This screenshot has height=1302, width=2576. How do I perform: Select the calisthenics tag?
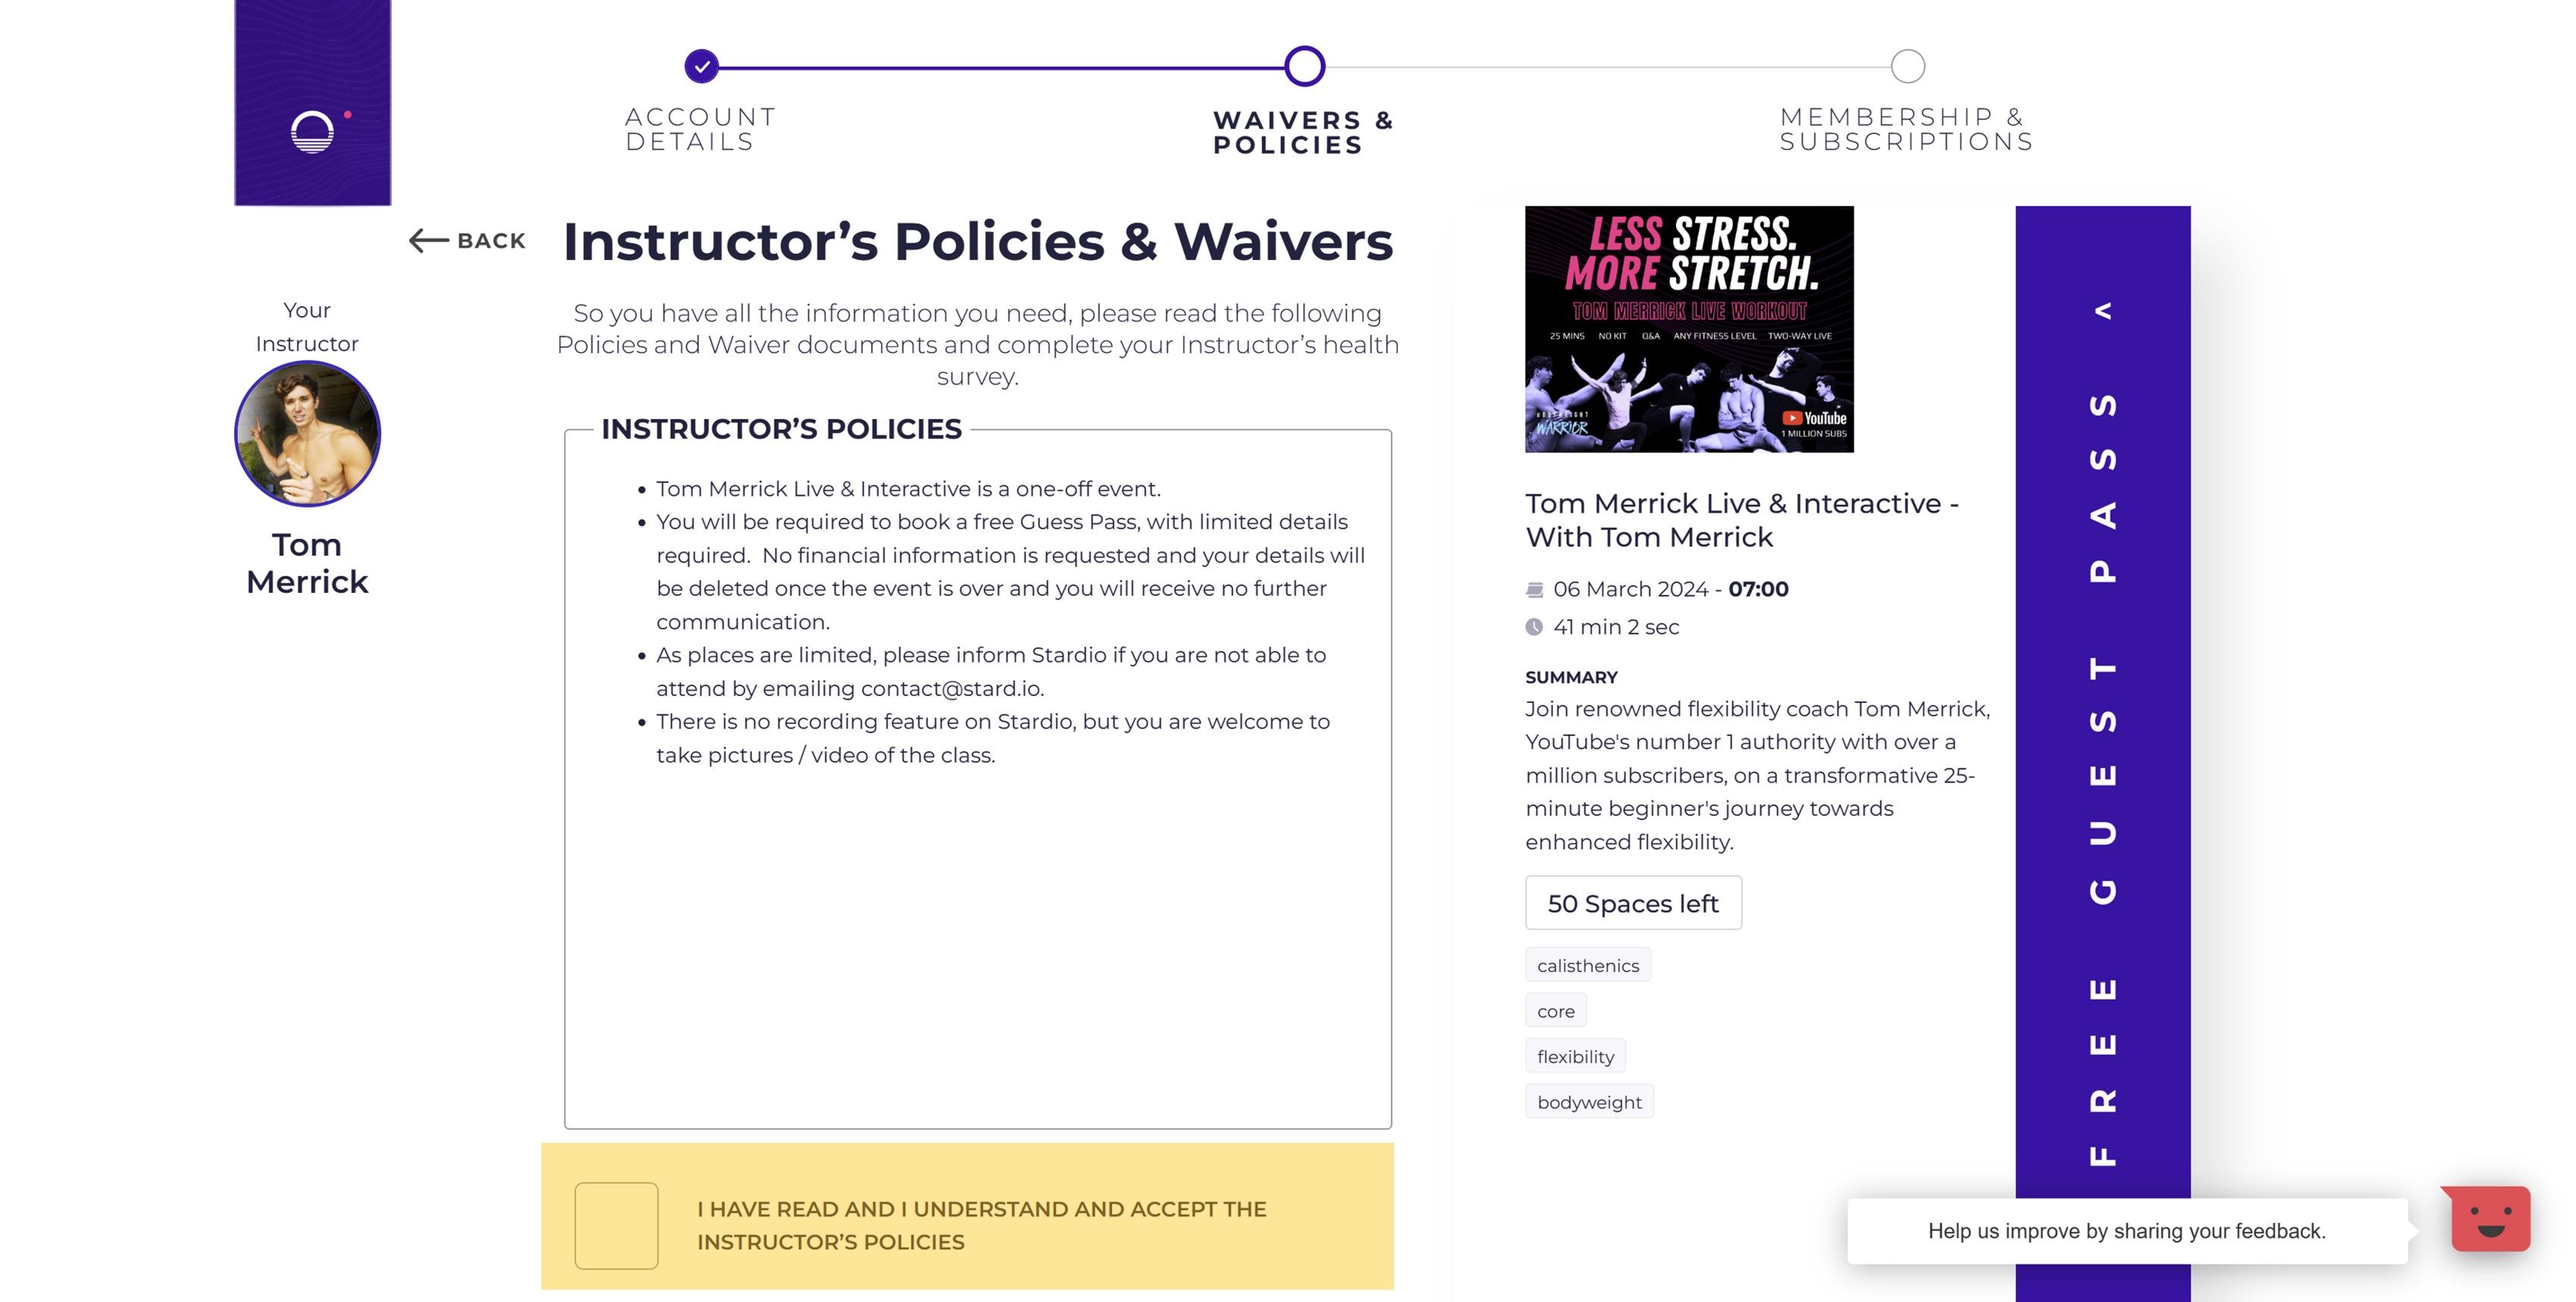pos(1588,965)
